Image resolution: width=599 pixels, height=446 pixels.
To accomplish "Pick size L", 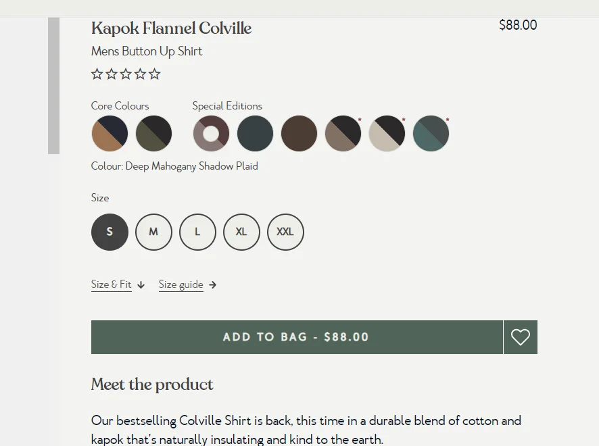I will [197, 232].
